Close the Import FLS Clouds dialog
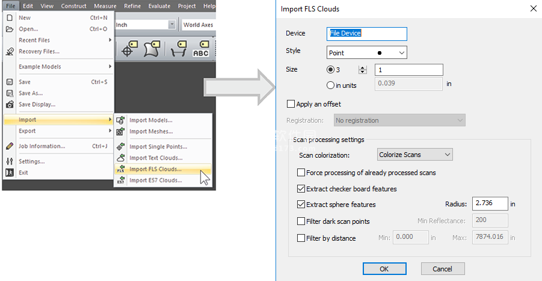Screen dimensions: 542x281 [x=534, y=8]
